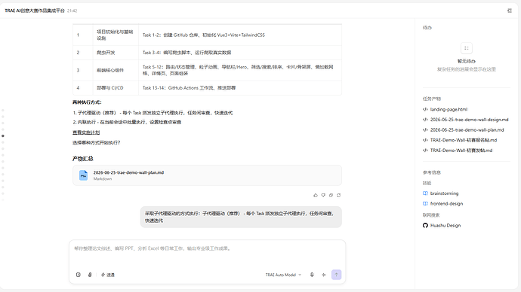This screenshot has height=292, width=521.
Task: Open TRAE-Demo-Wall-初赛报名帖.md file
Action: tap(463, 140)
